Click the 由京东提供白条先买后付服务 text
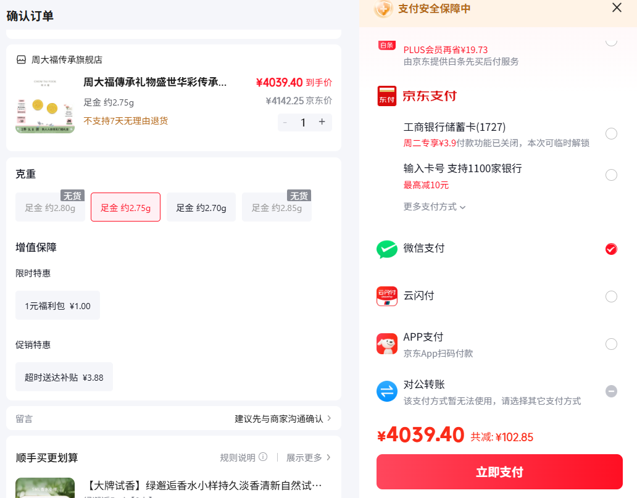The image size is (637, 498). [461, 61]
